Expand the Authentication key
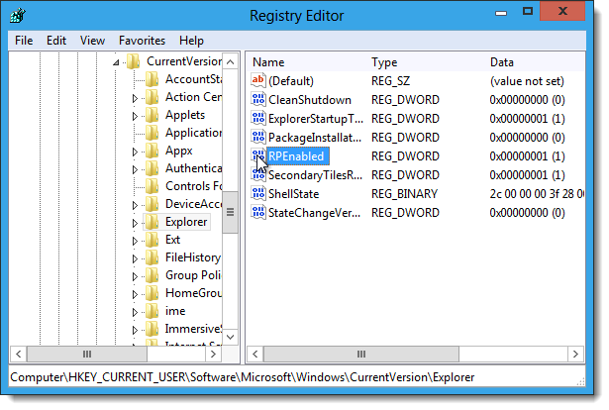 point(135,169)
